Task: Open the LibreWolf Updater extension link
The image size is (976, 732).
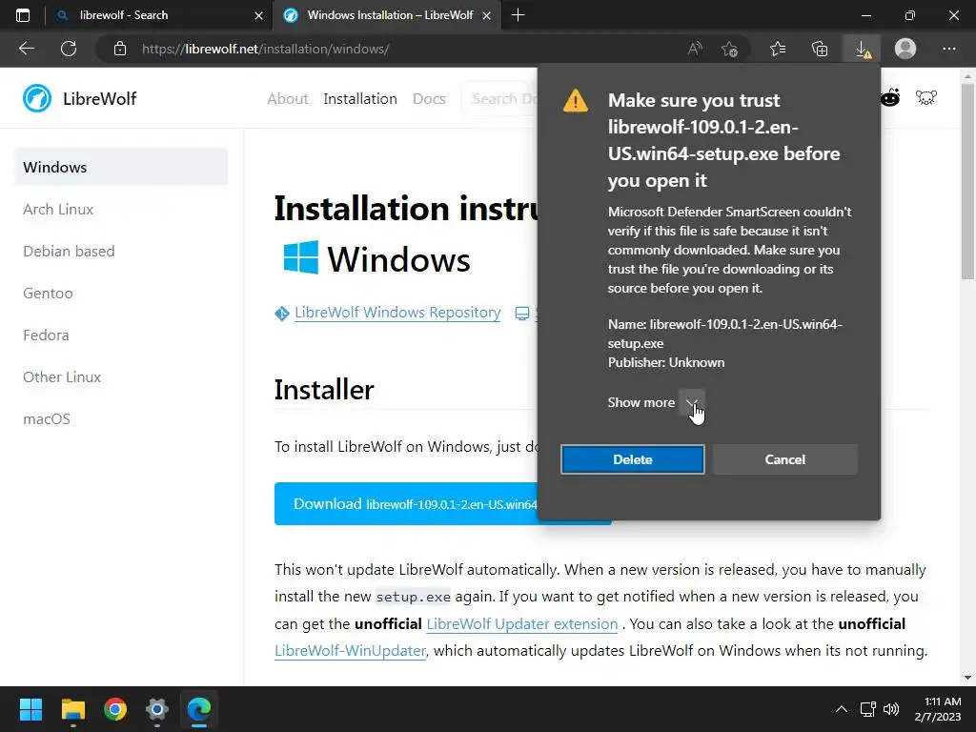Action: [521, 623]
